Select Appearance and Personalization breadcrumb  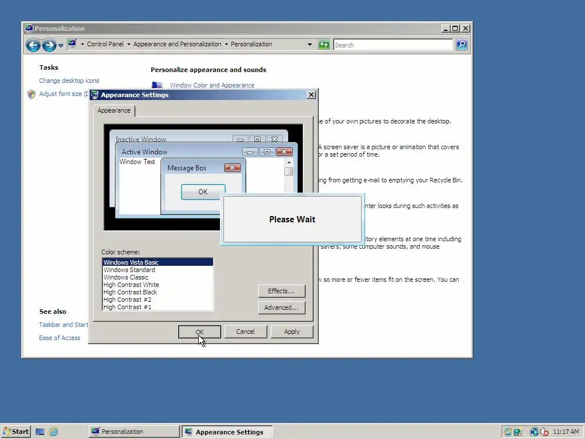(177, 44)
